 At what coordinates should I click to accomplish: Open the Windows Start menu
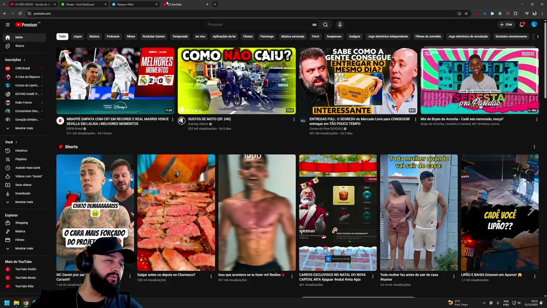coord(7,303)
